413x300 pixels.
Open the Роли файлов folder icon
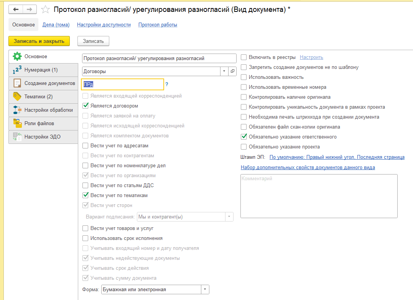pos(17,123)
